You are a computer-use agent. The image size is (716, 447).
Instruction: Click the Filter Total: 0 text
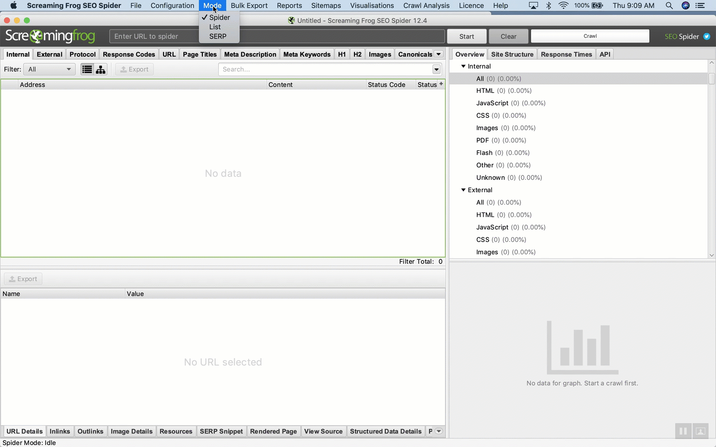(421, 261)
